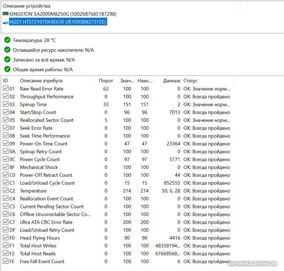Toggle checkbox for 02 Throughput Performance
The width and height of the screenshot is (284, 271).
click(x=6, y=96)
